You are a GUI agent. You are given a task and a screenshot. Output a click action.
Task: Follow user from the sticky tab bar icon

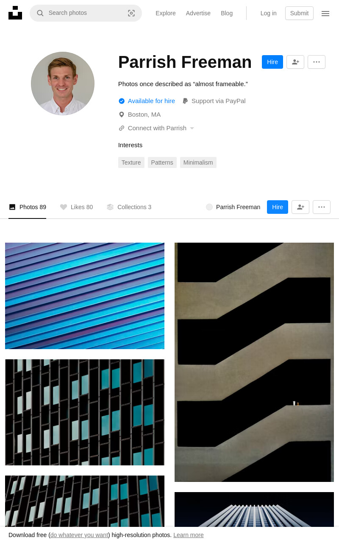tap(300, 207)
